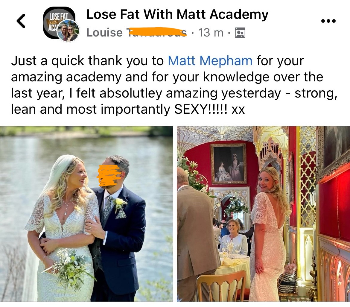Tap the back arrow icon
The width and height of the screenshot is (350, 307).
pyautogui.click(x=21, y=21)
